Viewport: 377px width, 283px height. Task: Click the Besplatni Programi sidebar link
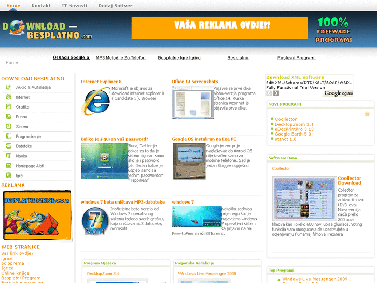point(21,278)
